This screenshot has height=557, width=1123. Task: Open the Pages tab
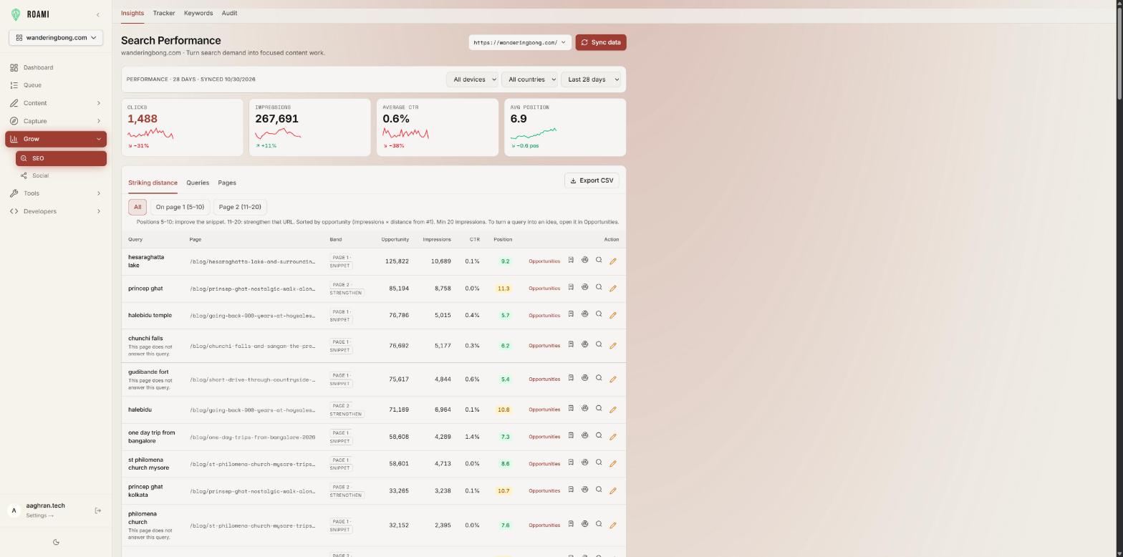click(x=227, y=183)
